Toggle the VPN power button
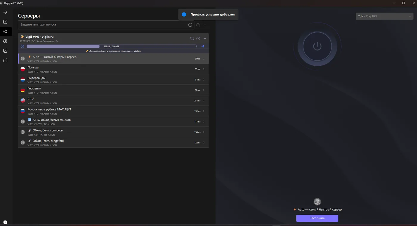The image size is (417, 226). click(x=317, y=46)
